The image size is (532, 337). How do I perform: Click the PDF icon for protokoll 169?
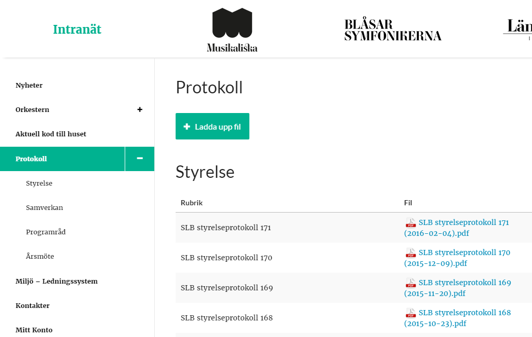[x=410, y=283]
